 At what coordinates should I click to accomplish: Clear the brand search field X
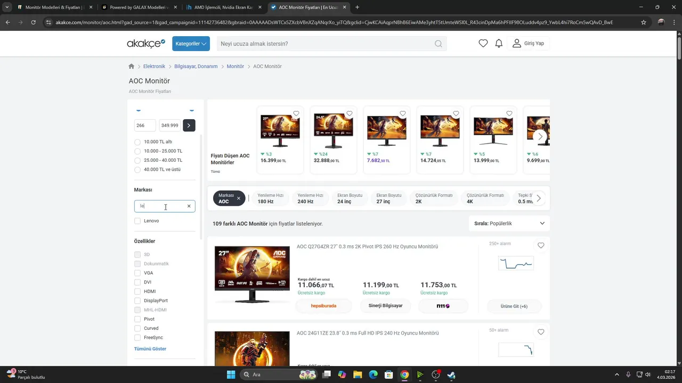[189, 206]
